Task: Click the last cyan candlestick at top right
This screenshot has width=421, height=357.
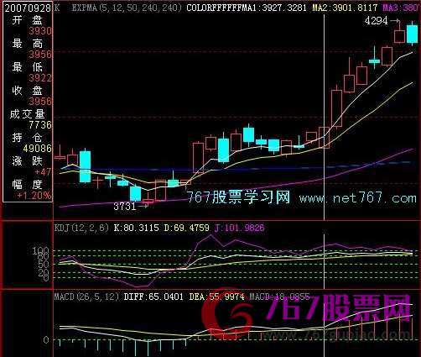Action: 412,34
